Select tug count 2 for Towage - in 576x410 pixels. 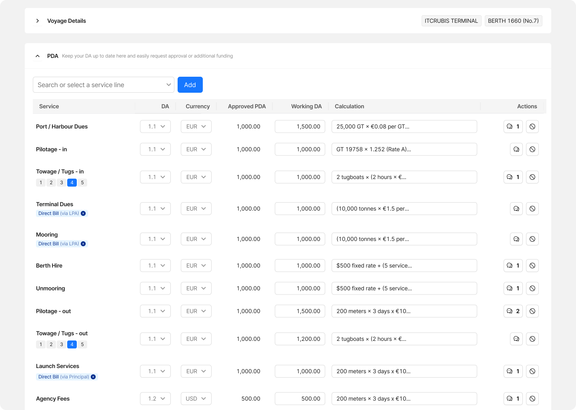(x=51, y=183)
